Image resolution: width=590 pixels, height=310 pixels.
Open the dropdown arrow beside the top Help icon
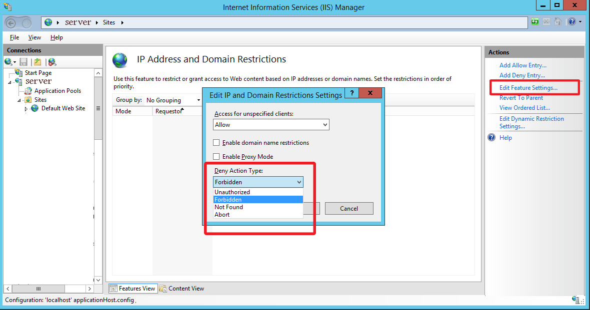tap(580, 22)
